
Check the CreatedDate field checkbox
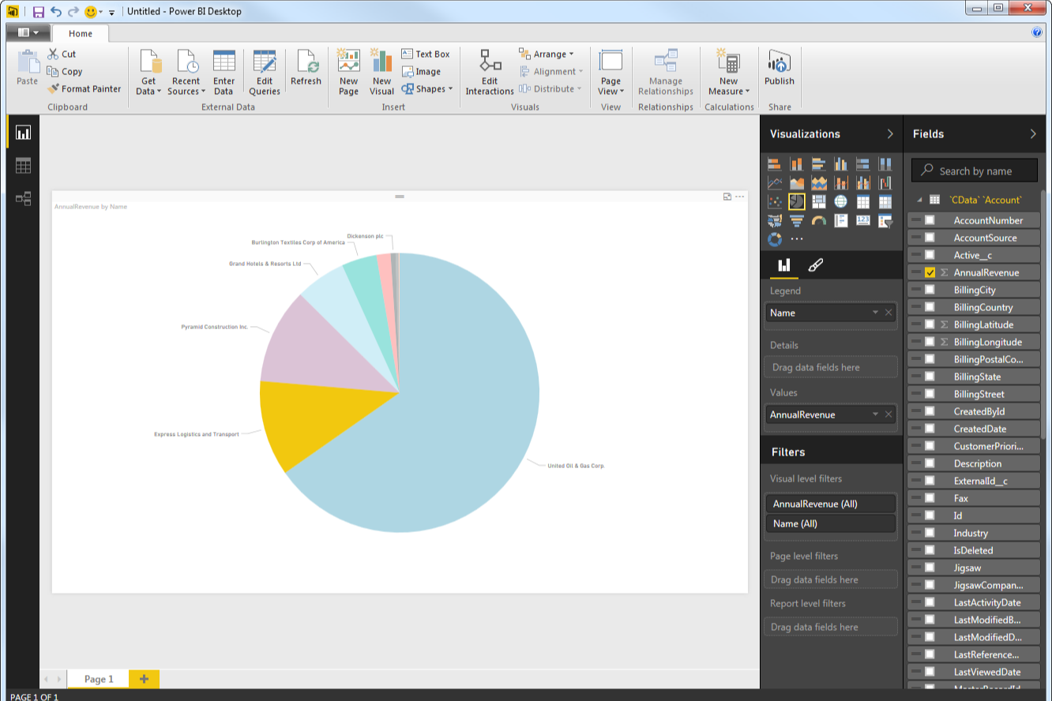tap(930, 429)
